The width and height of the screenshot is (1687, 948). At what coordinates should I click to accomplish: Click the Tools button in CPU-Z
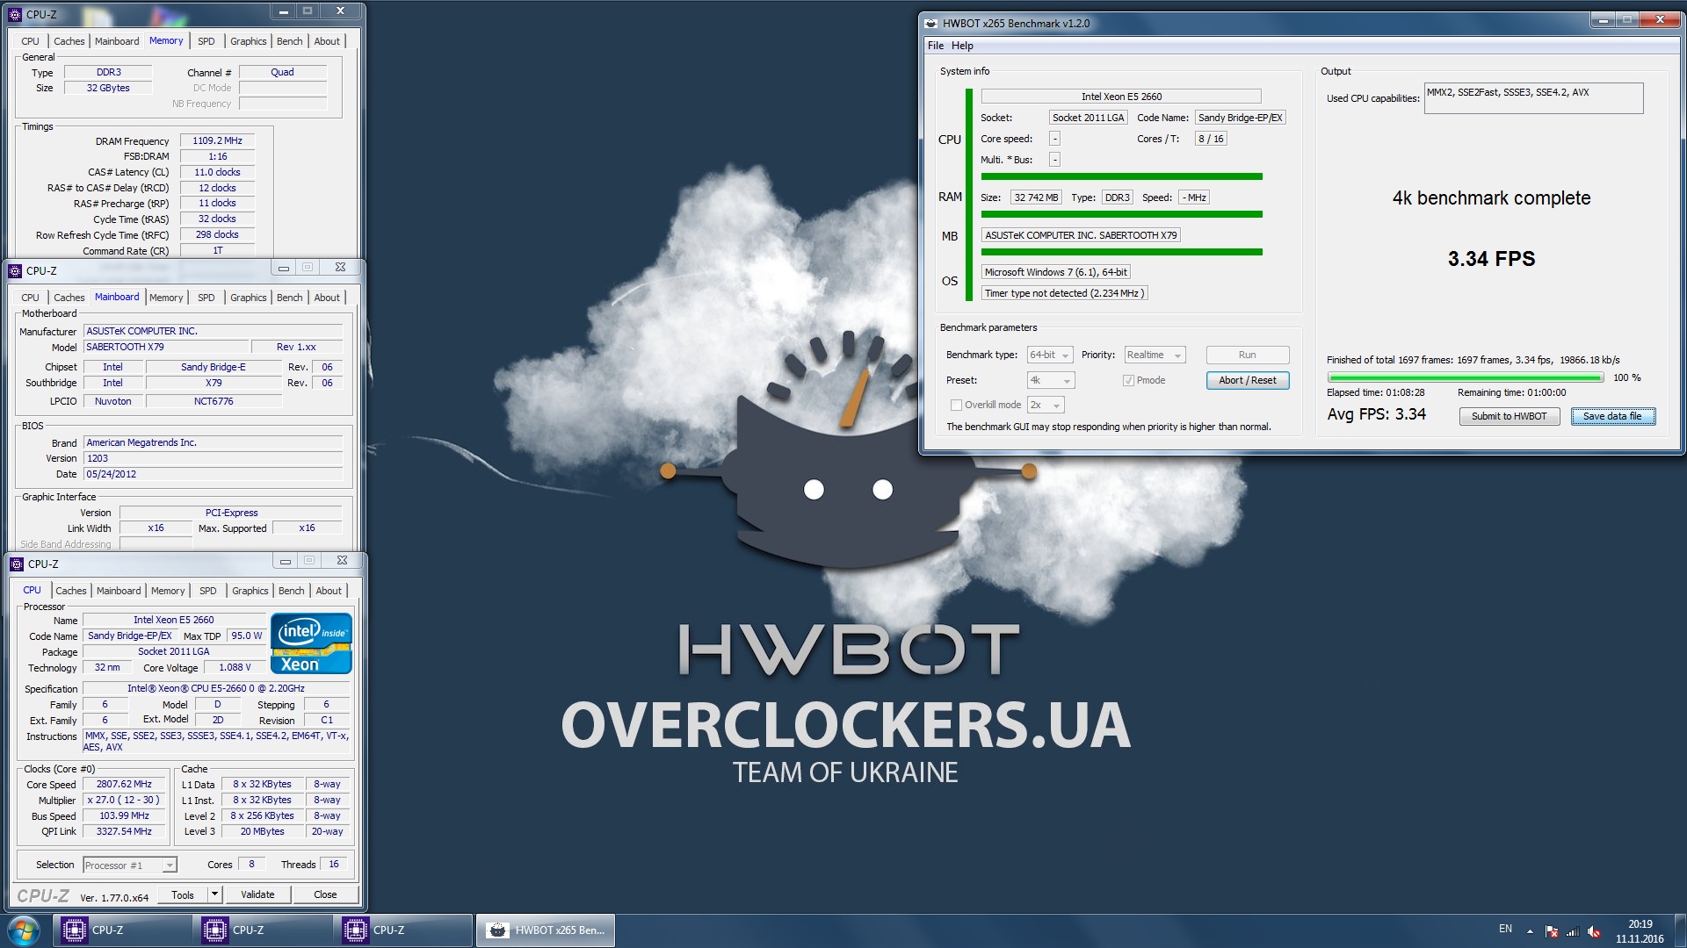(x=183, y=894)
